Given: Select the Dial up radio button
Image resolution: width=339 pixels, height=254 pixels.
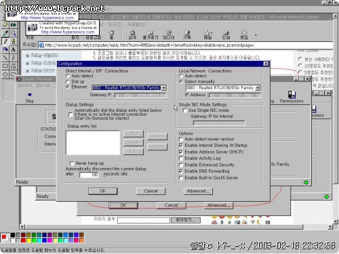Looking at the screenshot, I should click(x=68, y=81).
